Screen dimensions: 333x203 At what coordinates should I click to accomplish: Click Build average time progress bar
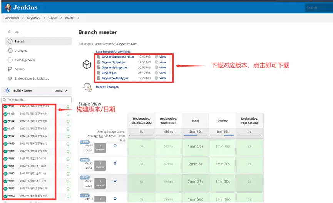tap(196, 135)
